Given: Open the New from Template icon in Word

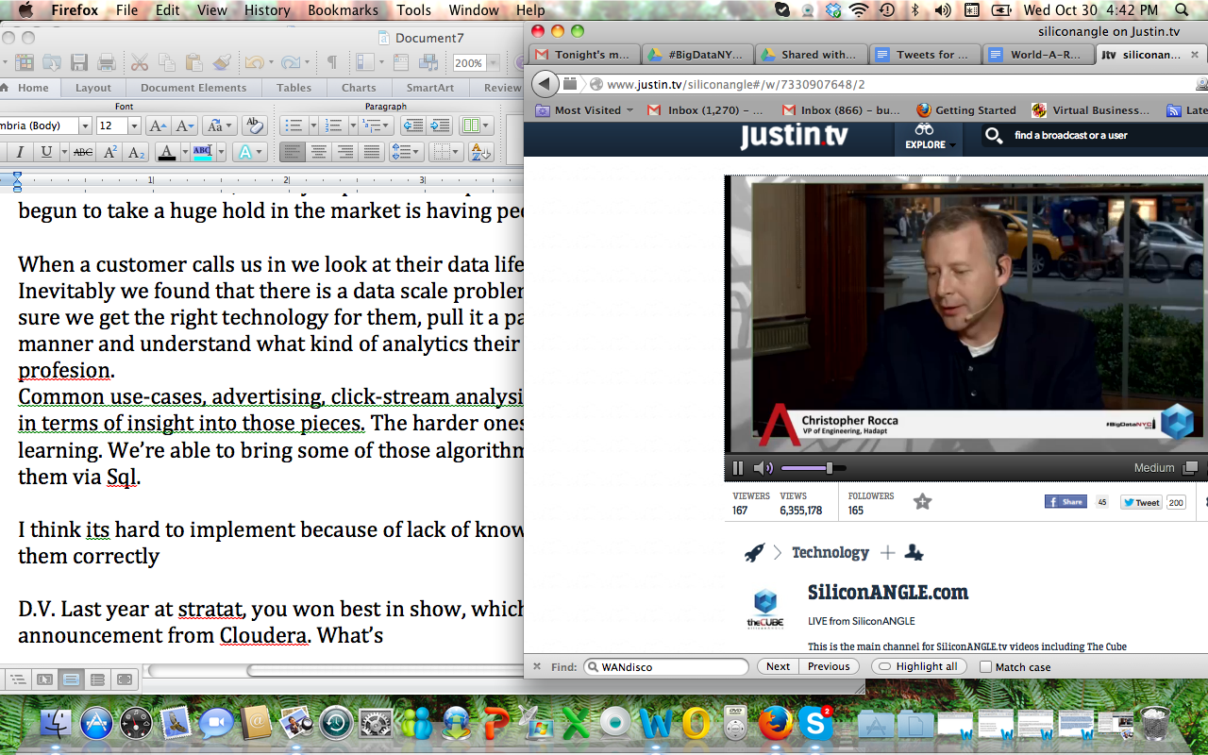Looking at the screenshot, I should (x=25, y=63).
